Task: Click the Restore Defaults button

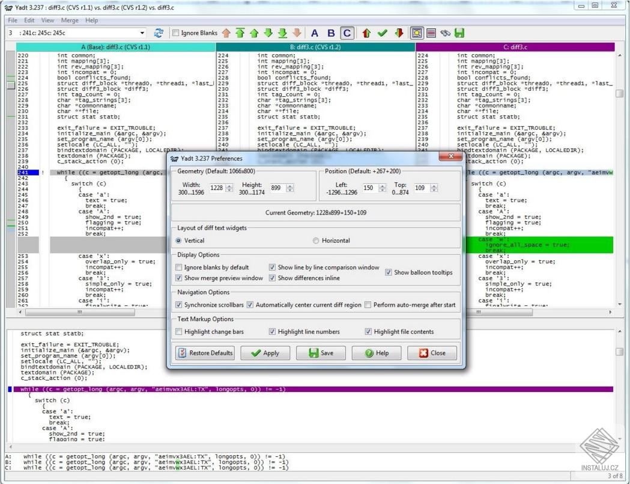Action: pos(205,353)
